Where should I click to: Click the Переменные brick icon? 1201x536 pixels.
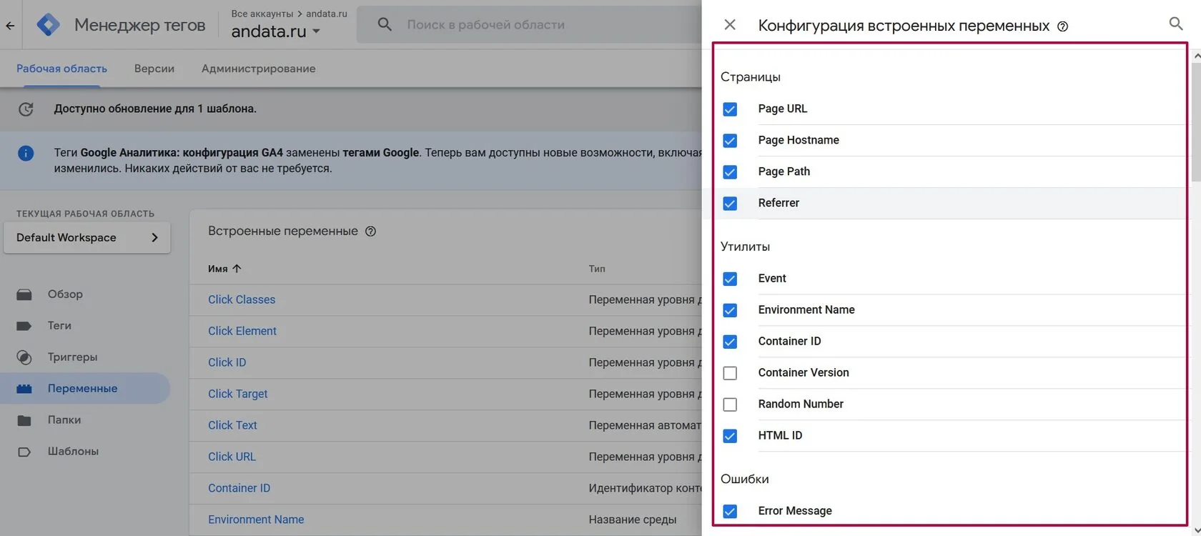pos(24,389)
